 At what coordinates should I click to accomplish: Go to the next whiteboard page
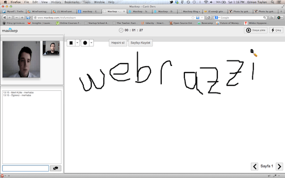coord(279,166)
